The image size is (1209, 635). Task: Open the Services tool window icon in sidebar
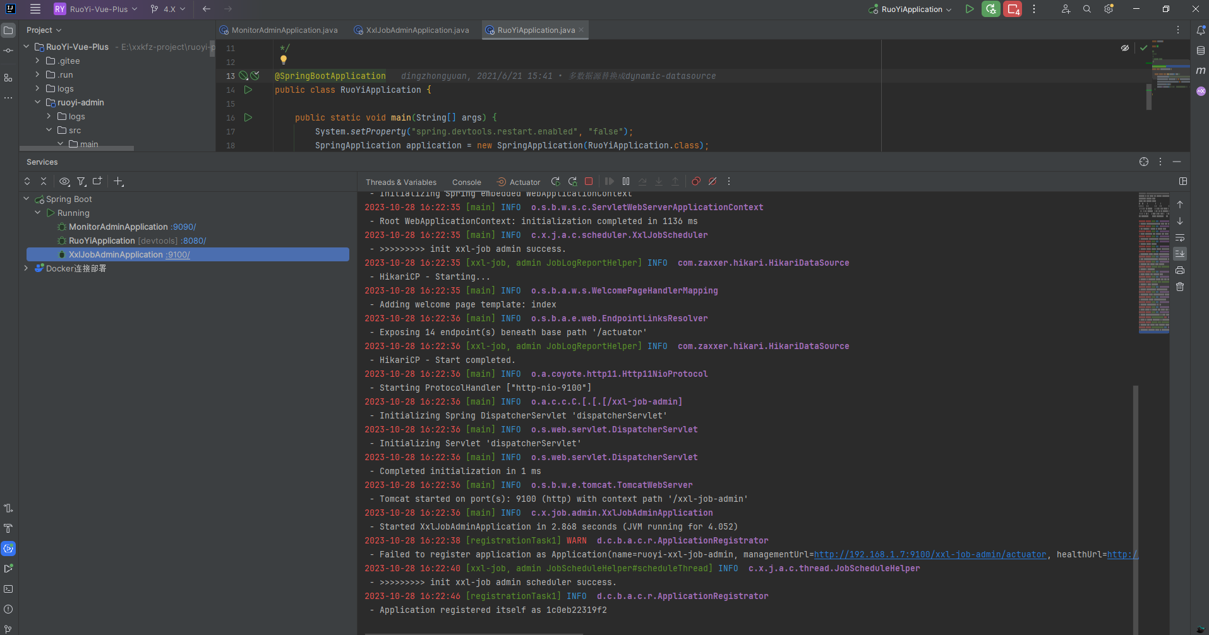pyautogui.click(x=8, y=549)
